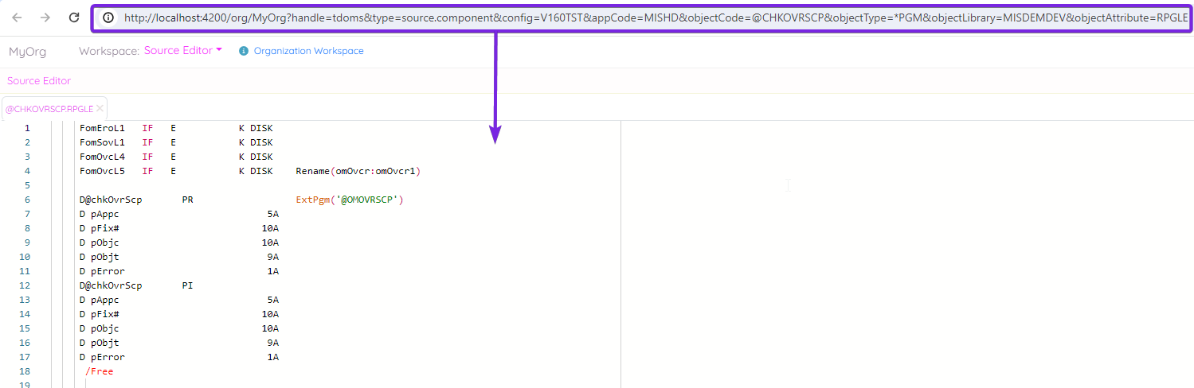
Task: Click the PI keyword on line 12
Action: click(x=187, y=285)
